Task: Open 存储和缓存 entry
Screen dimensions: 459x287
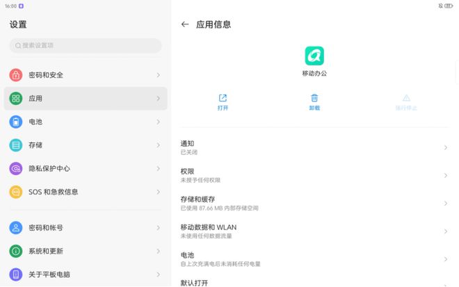Action: coord(314,204)
